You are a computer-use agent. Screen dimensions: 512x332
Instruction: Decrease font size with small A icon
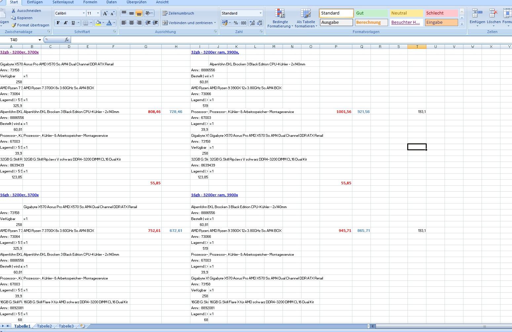pos(112,13)
